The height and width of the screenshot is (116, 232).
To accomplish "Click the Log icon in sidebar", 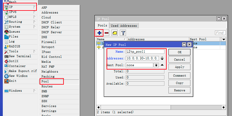I will [x=7, y=42].
